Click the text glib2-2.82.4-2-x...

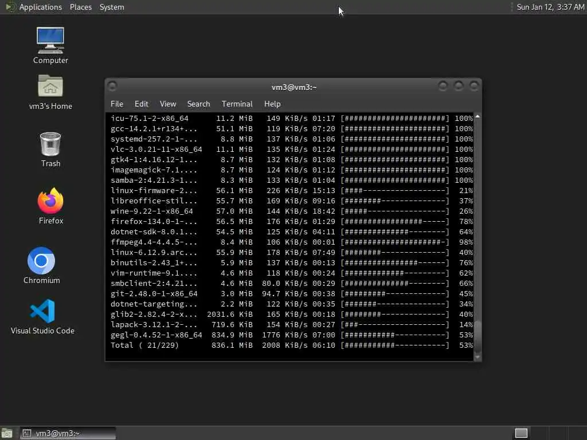point(154,315)
